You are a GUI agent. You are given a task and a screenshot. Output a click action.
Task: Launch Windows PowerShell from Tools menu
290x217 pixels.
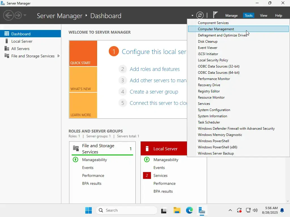coord(238,141)
